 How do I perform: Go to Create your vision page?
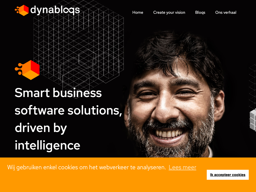pos(169,12)
